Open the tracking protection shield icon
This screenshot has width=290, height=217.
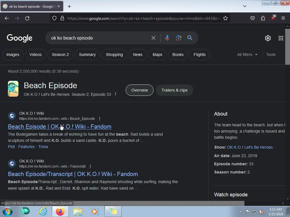54,18
